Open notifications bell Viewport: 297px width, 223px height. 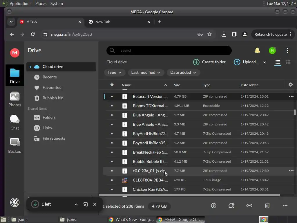[257, 51]
